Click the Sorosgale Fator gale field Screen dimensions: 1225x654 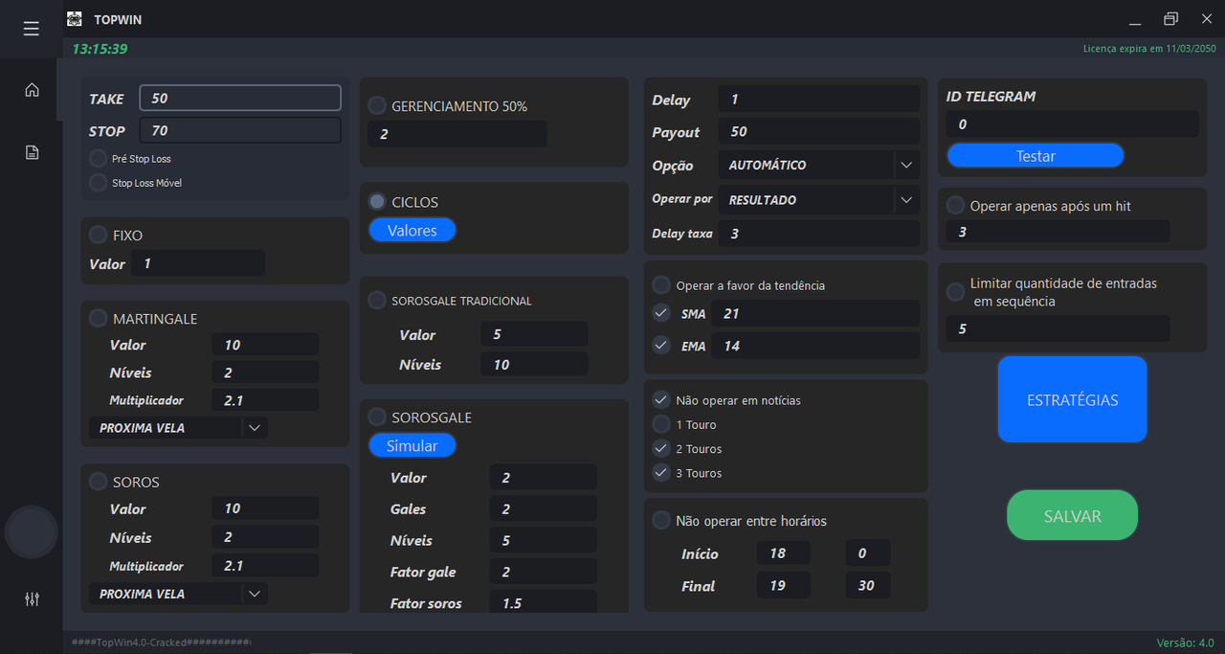pyautogui.click(x=544, y=572)
